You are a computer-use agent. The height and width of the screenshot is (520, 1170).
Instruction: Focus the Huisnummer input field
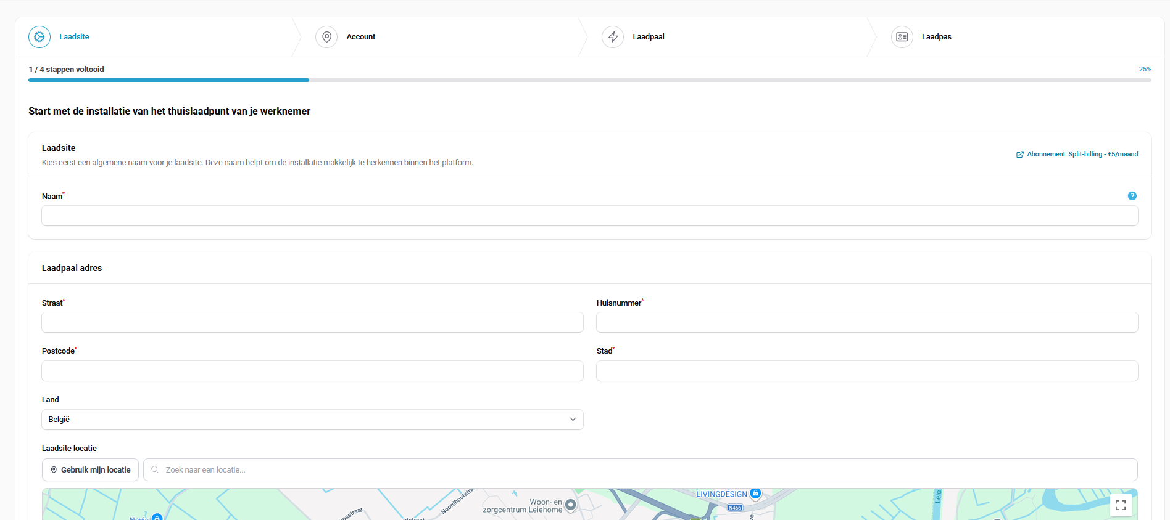(867, 322)
